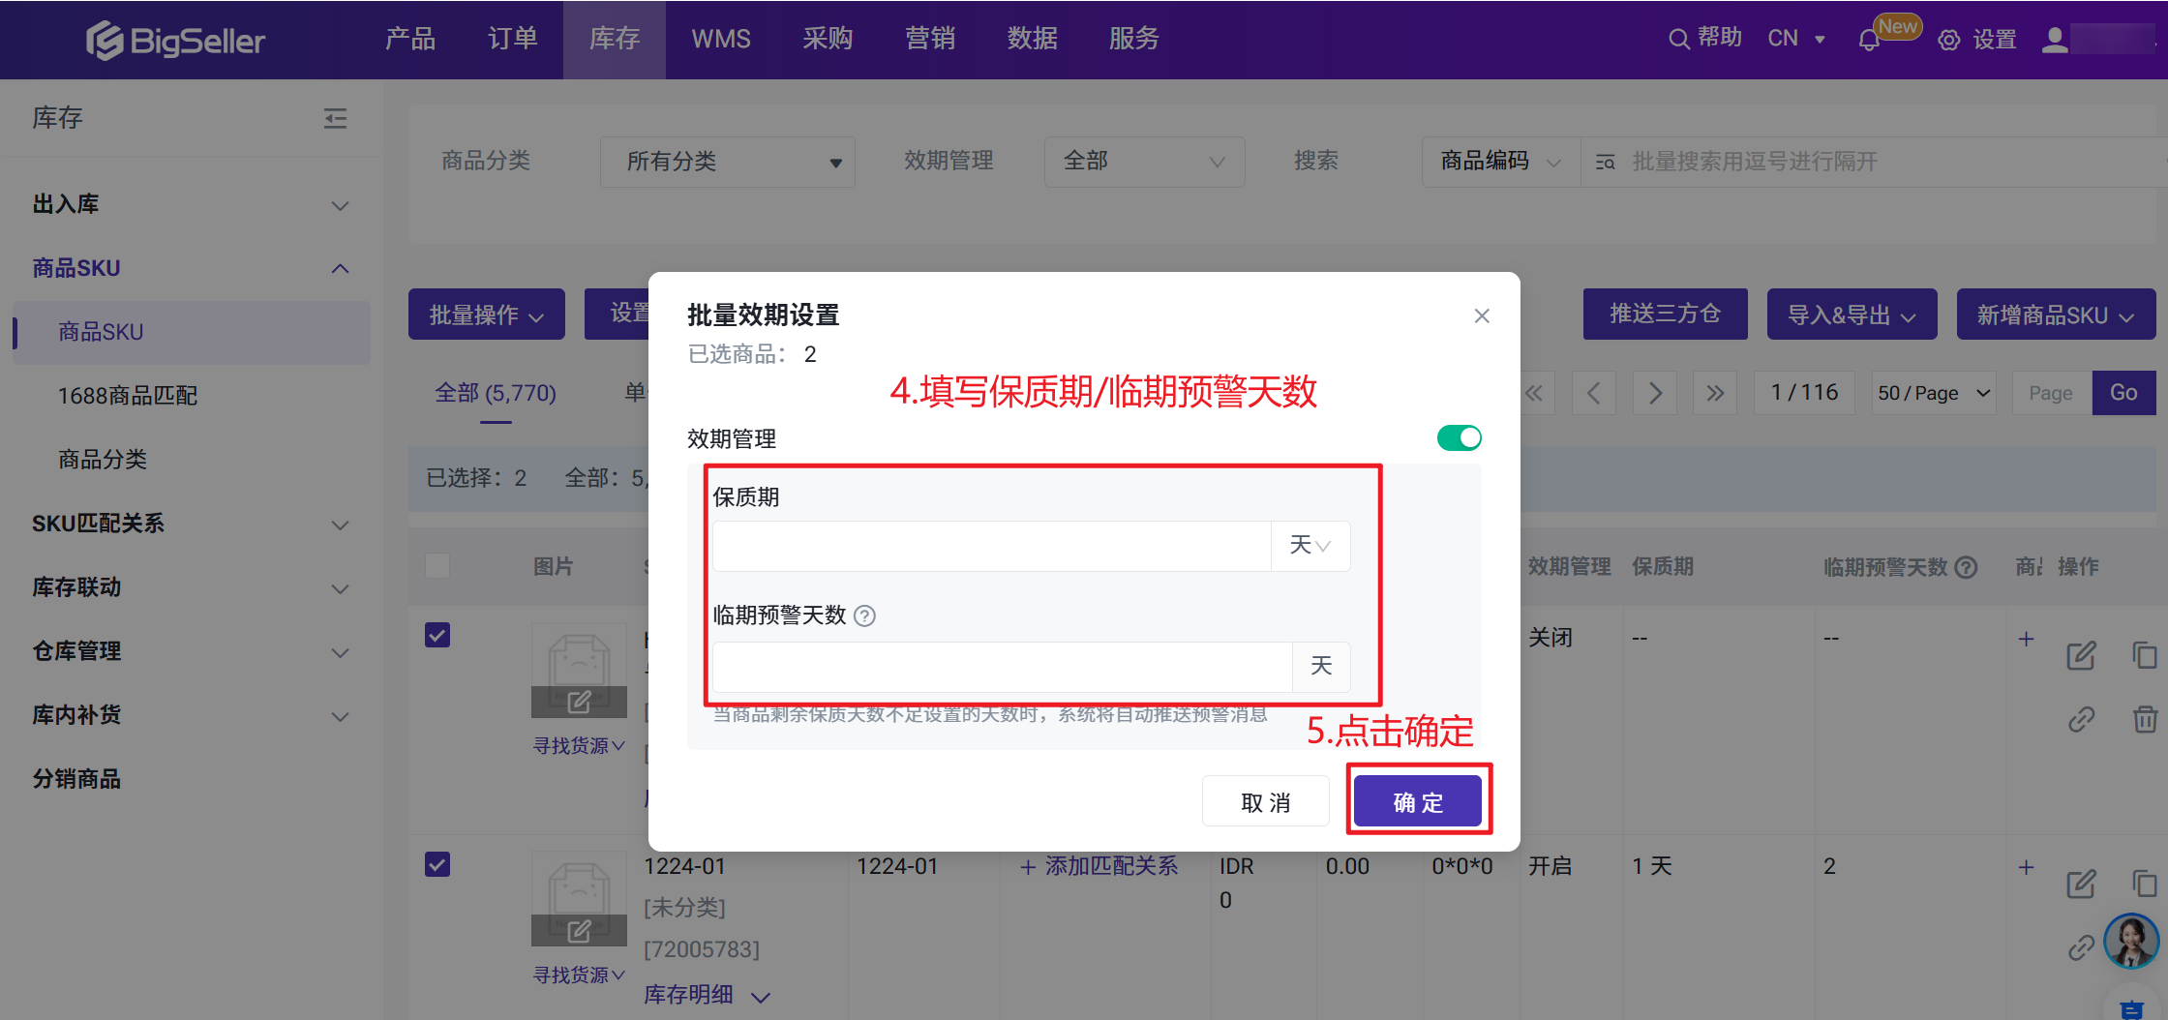Close the 批量效期设置 dialog
Image resolution: width=2168 pixels, height=1020 pixels.
click(x=1481, y=316)
